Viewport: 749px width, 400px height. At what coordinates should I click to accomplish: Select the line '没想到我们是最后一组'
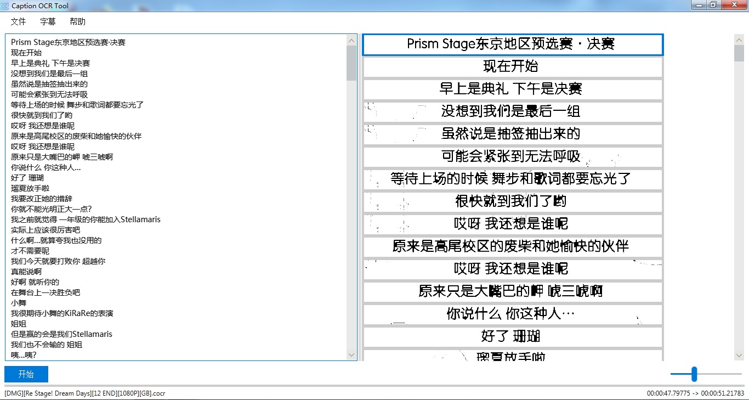click(49, 74)
